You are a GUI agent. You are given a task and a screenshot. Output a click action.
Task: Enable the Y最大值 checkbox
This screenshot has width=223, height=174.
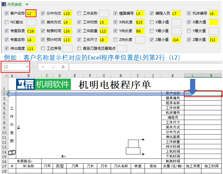[189, 31]
